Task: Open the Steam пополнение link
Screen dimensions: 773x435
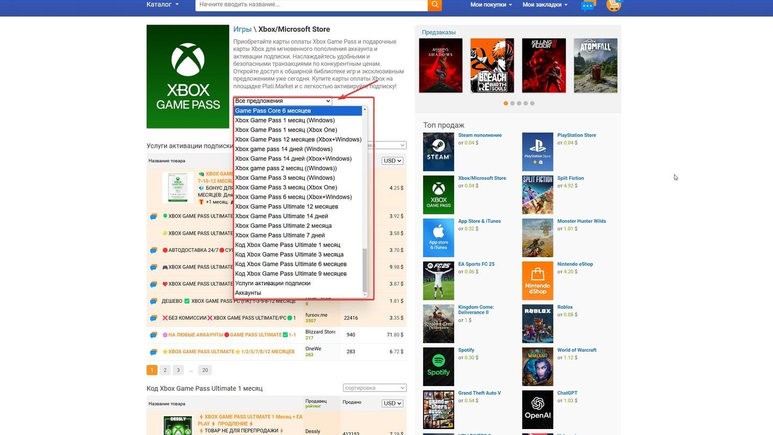Action: click(x=480, y=135)
